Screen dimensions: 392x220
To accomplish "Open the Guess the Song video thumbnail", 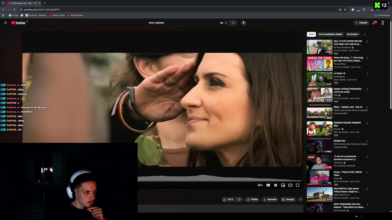I will [319, 63].
